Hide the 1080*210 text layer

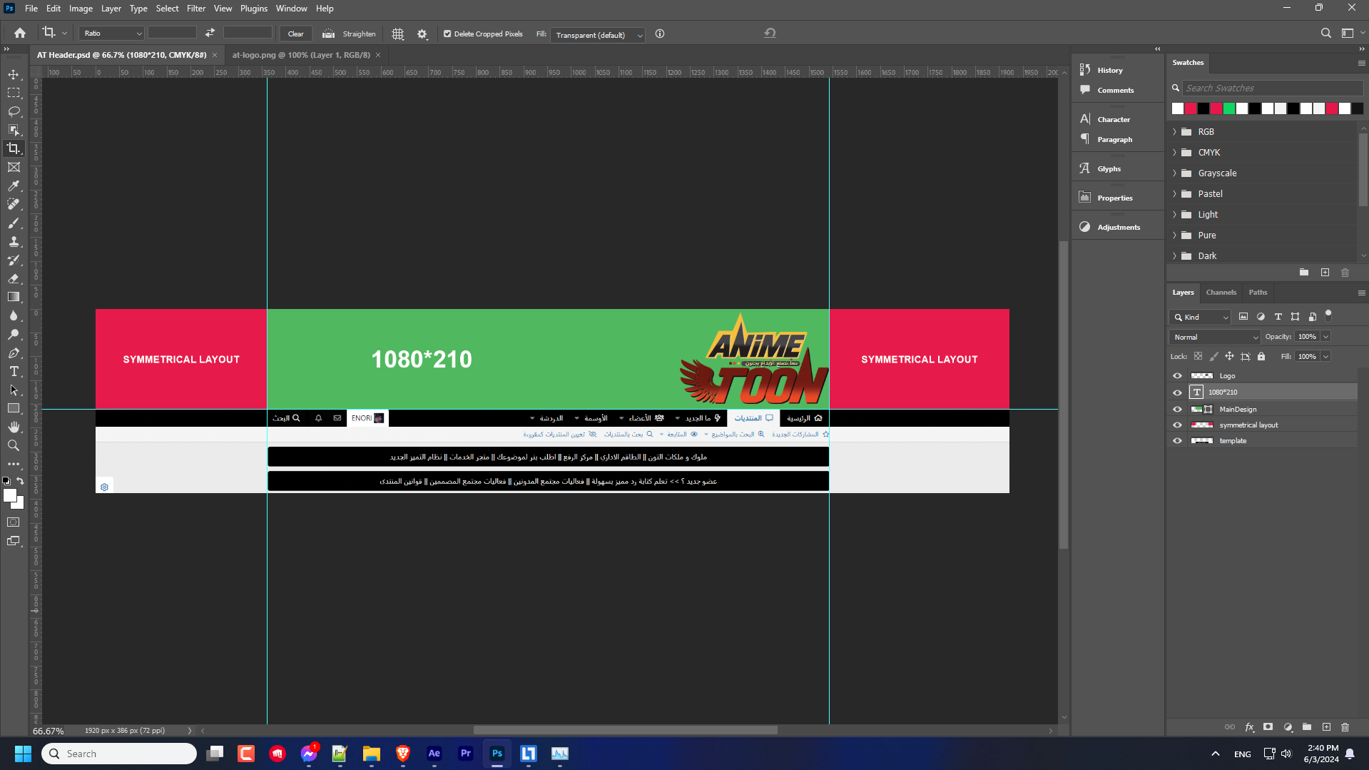click(x=1177, y=392)
